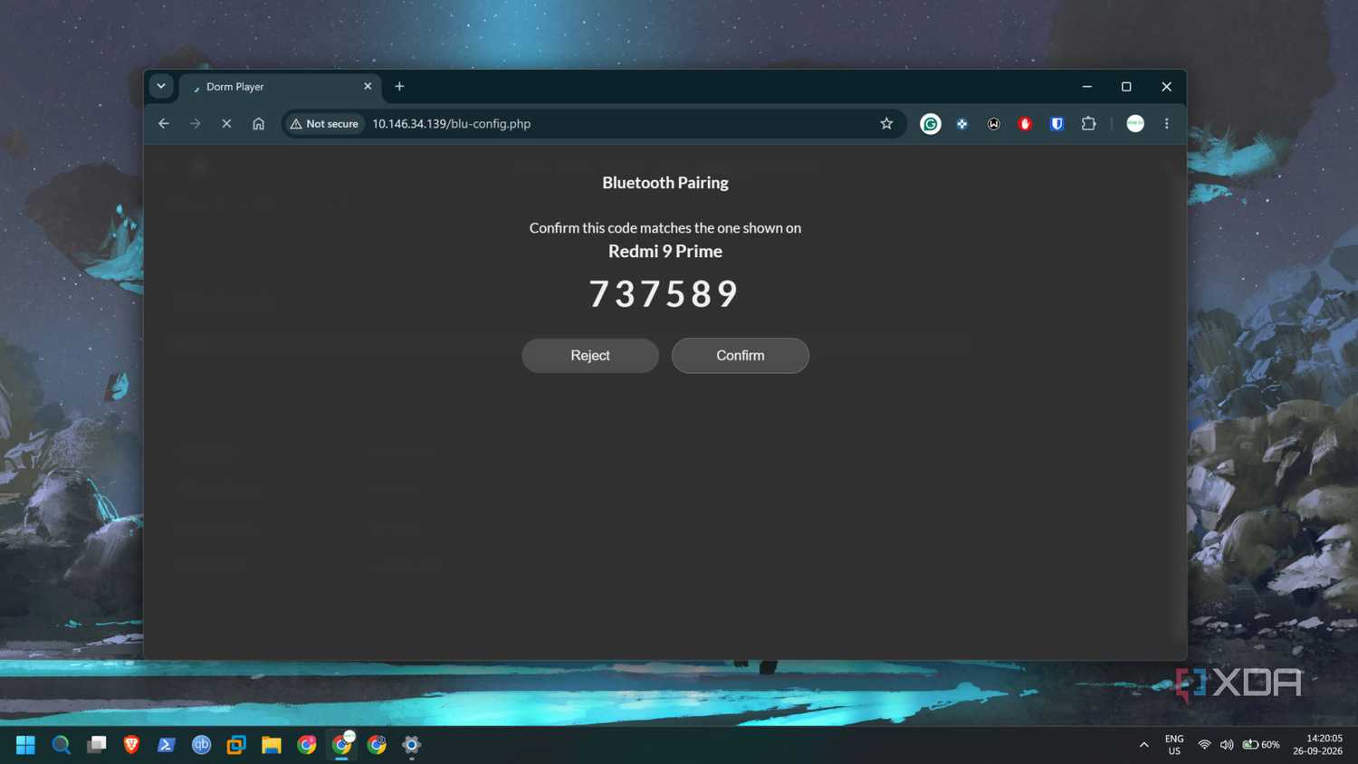
Task: Open the third Chrome taskbar icon
Action: click(x=377, y=745)
